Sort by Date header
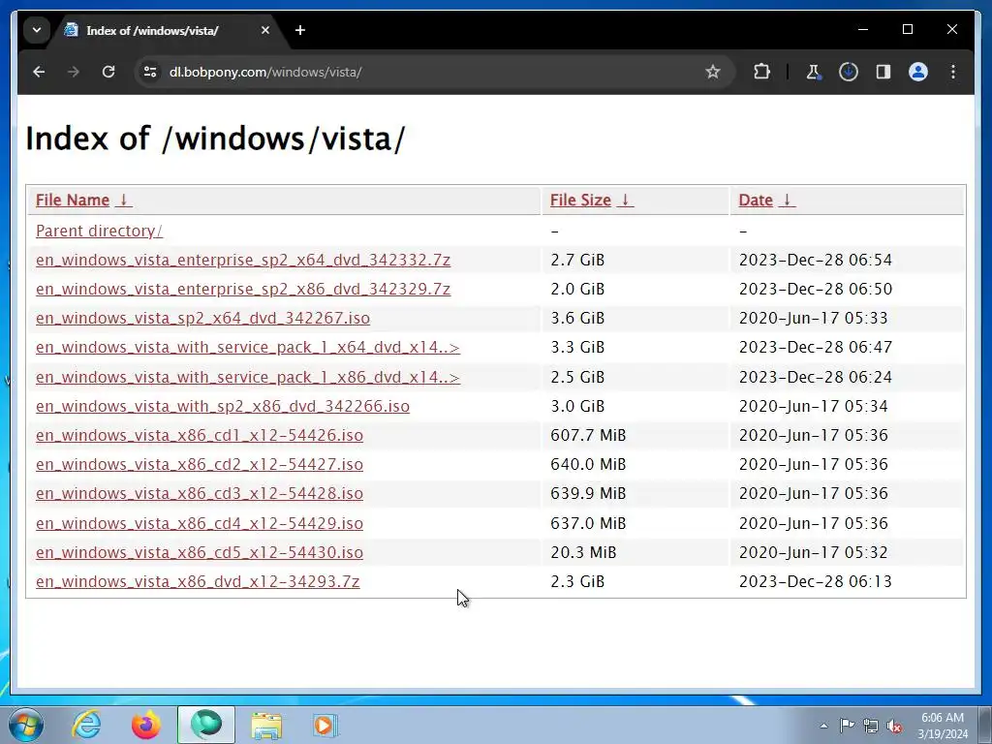This screenshot has width=992, height=744. coord(756,200)
